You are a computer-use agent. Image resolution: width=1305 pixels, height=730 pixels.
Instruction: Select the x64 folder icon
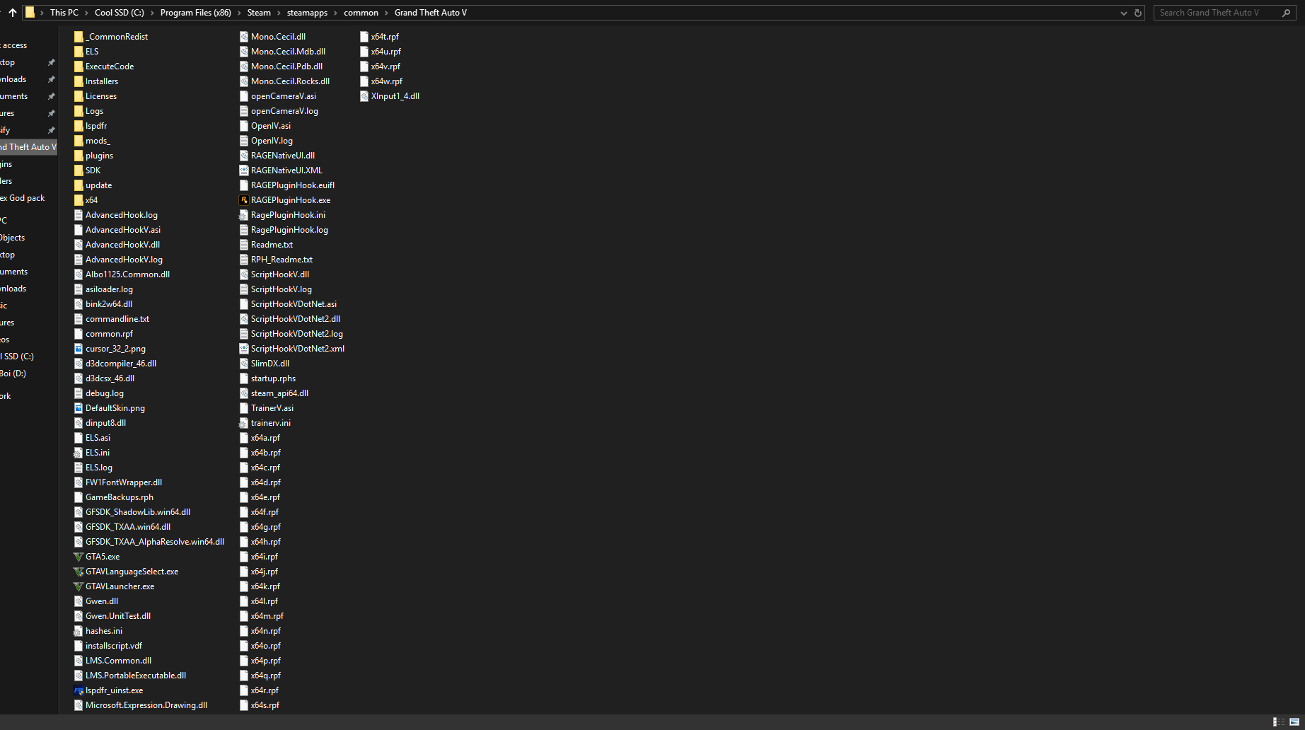click(x=79, y=200)
